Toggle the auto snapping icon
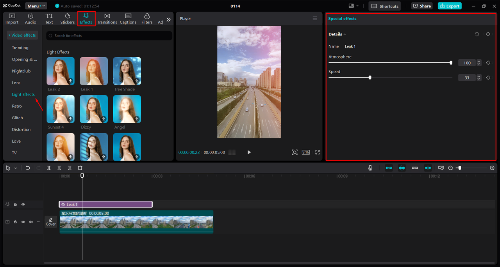 tap(402, 168)
